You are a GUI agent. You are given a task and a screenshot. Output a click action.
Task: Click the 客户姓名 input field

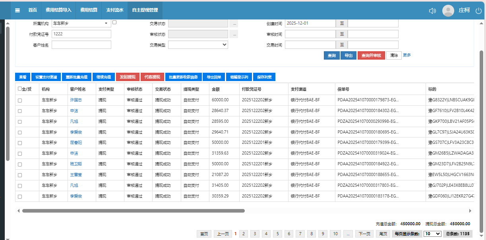pyautogui.click(x=81, y=45)
